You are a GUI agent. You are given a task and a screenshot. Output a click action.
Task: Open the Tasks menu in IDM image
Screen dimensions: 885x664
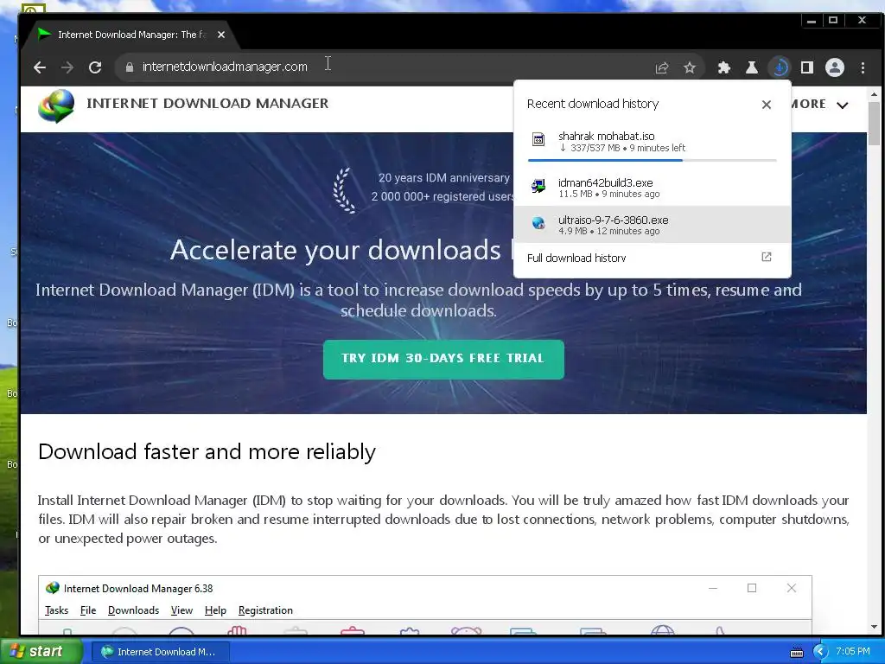[56, 610]
